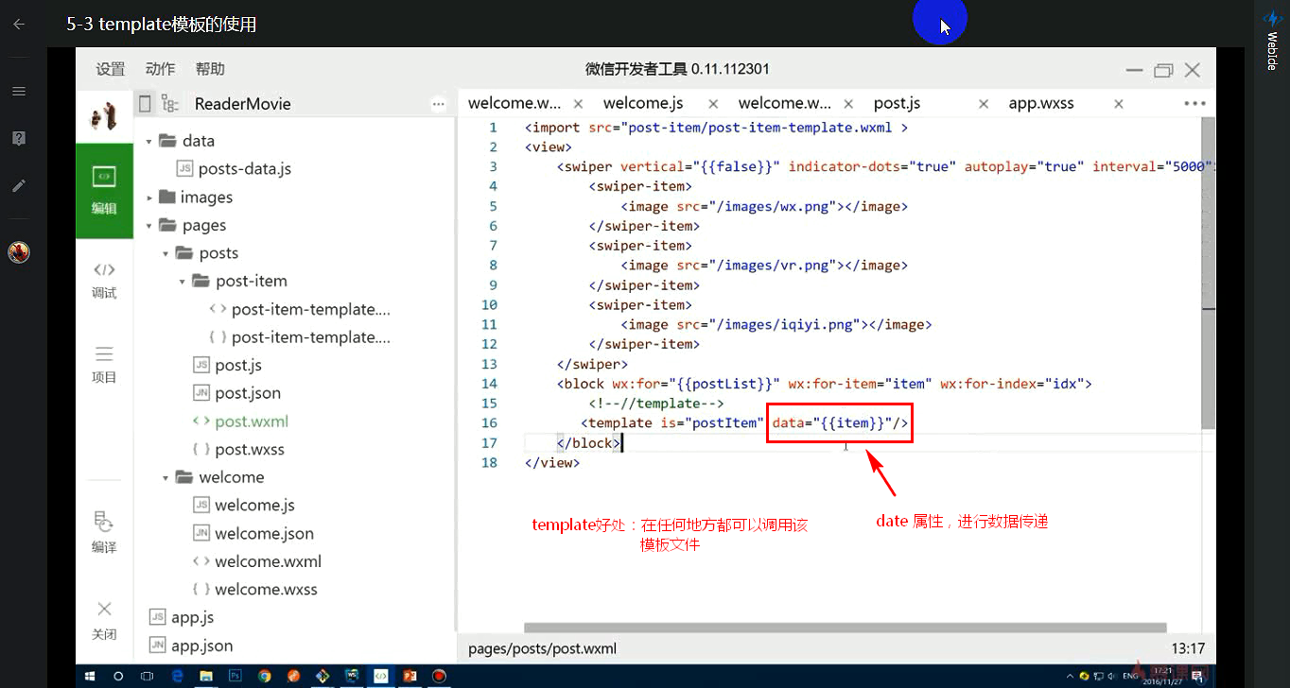This screenshot has height=688, width=1290.
Task: Collapse the post-item folder
Action: pyautogui.click(x=183, y=282)
